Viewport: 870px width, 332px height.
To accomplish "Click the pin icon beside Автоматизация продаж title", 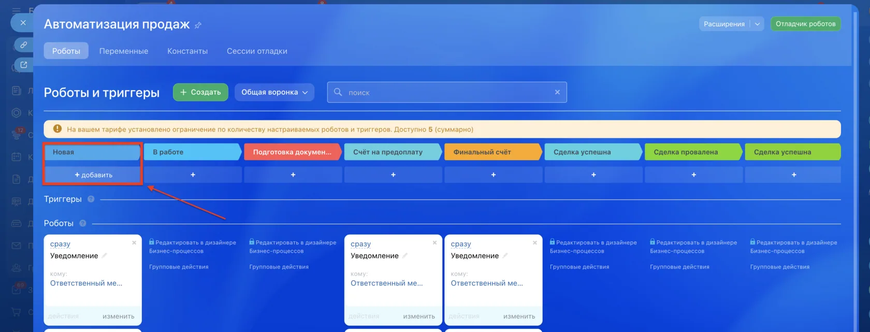I will tap(198, 25).
